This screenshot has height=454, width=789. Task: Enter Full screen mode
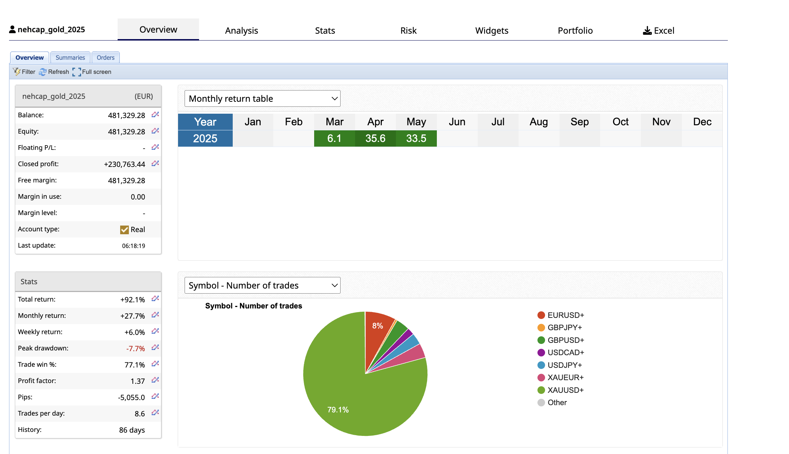point(76,72)
